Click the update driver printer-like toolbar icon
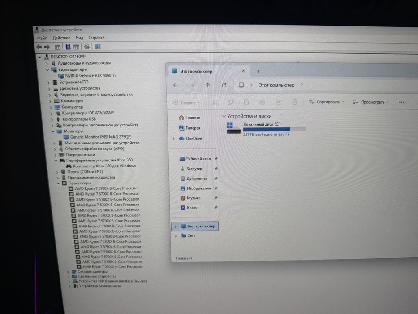Image resolution: width=418 pixels, height=314 pixels. 86,47
